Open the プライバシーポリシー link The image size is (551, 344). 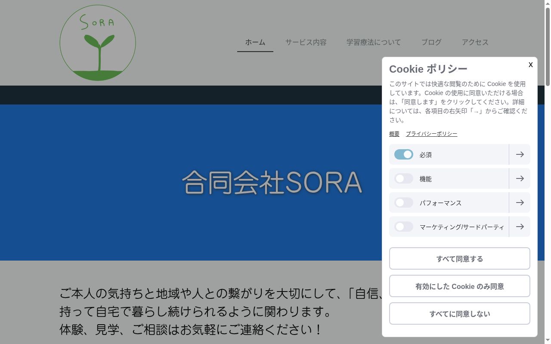(x=431, y=134)
